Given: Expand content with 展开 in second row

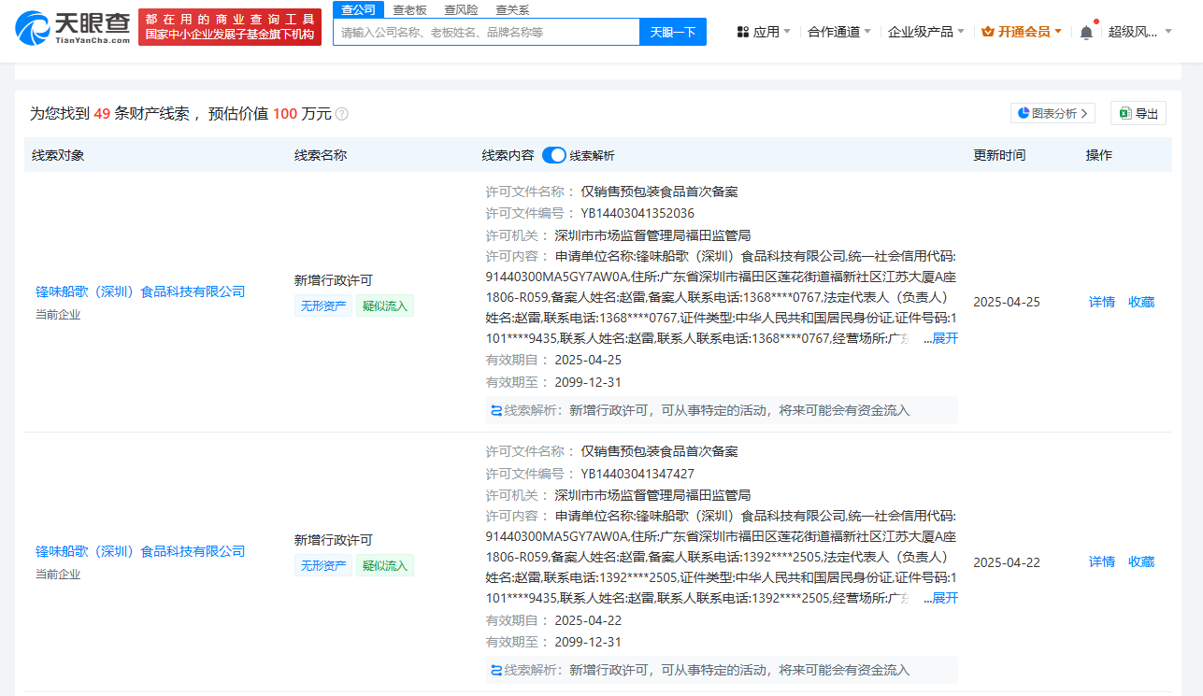Looking at the screenshot, I should tap(945, 598).
